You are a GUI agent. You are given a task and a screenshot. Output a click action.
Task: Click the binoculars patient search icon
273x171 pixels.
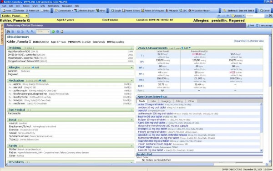(270, 16)
